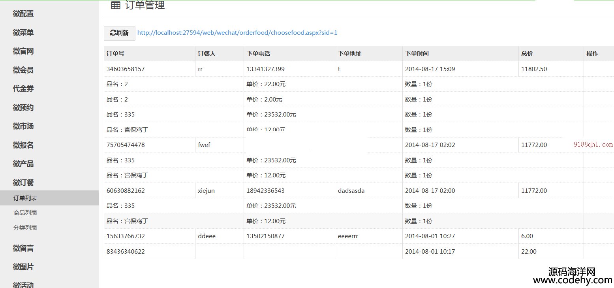Open the choosefood.aspx localhost link
Viewport: 614px width, 288px height.
click(237, 33)
